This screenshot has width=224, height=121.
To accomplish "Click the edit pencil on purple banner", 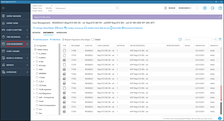I will pyautogui.click(x=220, y=17).
